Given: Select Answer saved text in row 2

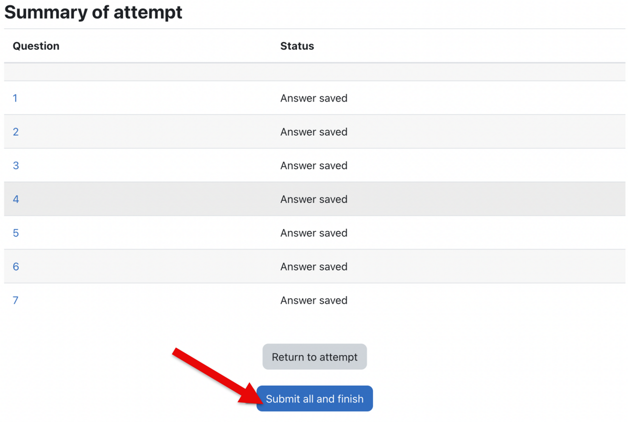Looking at the screenshot, I should (x=313, y=132).
